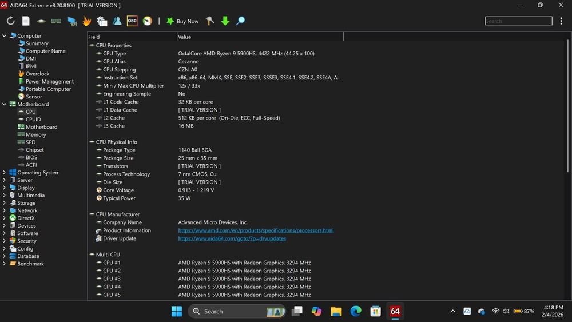Open the Report toolbar icon
The image size is (572, 322).
(26, 21)
